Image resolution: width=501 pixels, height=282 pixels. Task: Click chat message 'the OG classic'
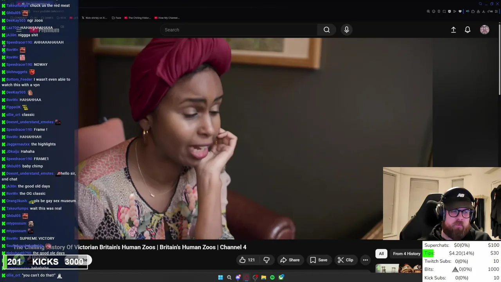(32, 193)
